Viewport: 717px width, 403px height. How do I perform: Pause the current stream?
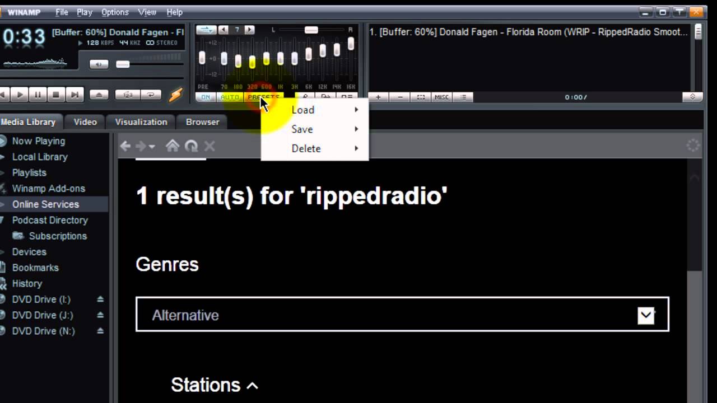click(38, 95)
